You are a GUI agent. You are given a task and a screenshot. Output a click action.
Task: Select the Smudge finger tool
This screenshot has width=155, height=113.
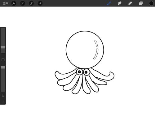(x=119, y=3)
